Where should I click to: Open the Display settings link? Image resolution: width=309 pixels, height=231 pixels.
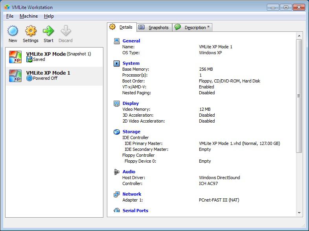click(131, 103)
